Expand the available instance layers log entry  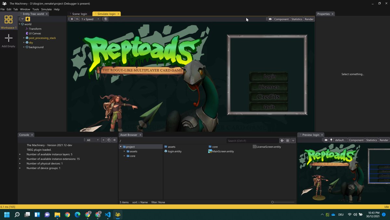[x=20, y=154]
